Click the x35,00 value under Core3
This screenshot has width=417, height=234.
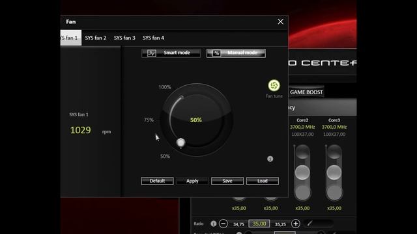click(334, 208)
